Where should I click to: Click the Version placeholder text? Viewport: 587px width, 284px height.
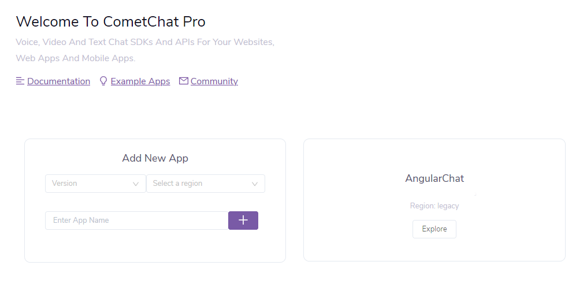[65, 184]
